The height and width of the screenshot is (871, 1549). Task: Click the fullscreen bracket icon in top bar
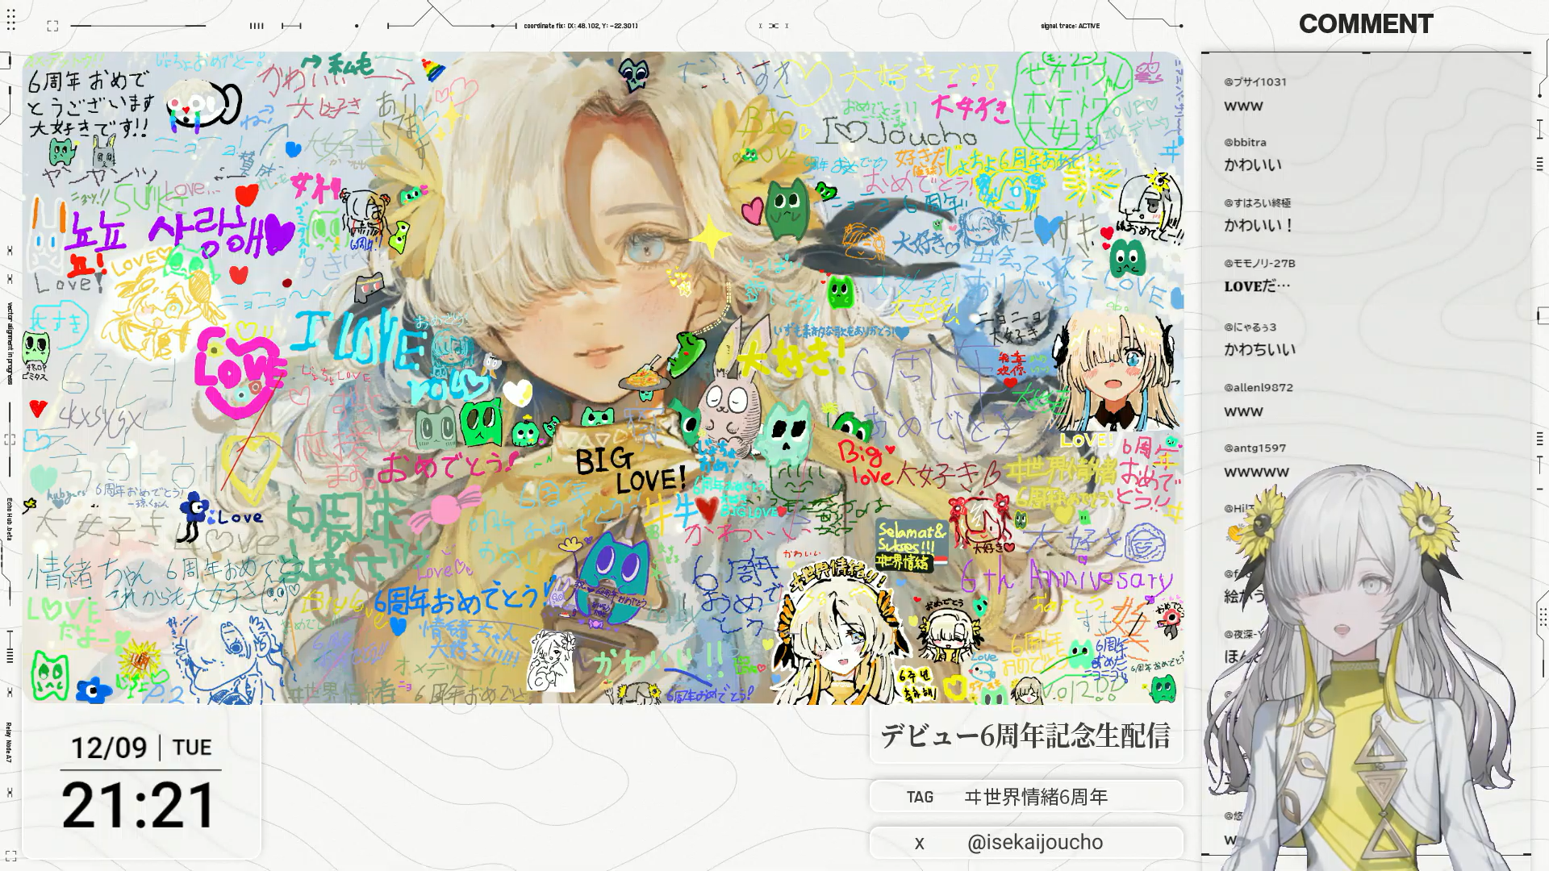[52, 26]
